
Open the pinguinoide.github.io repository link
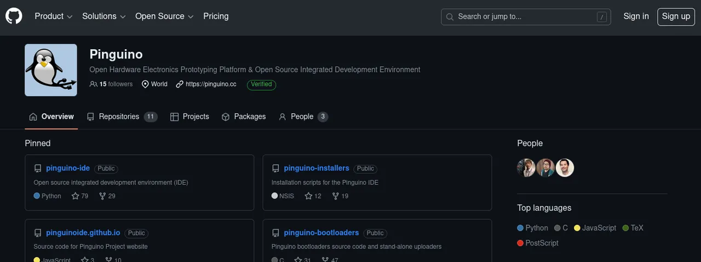[x=83, y=232]
